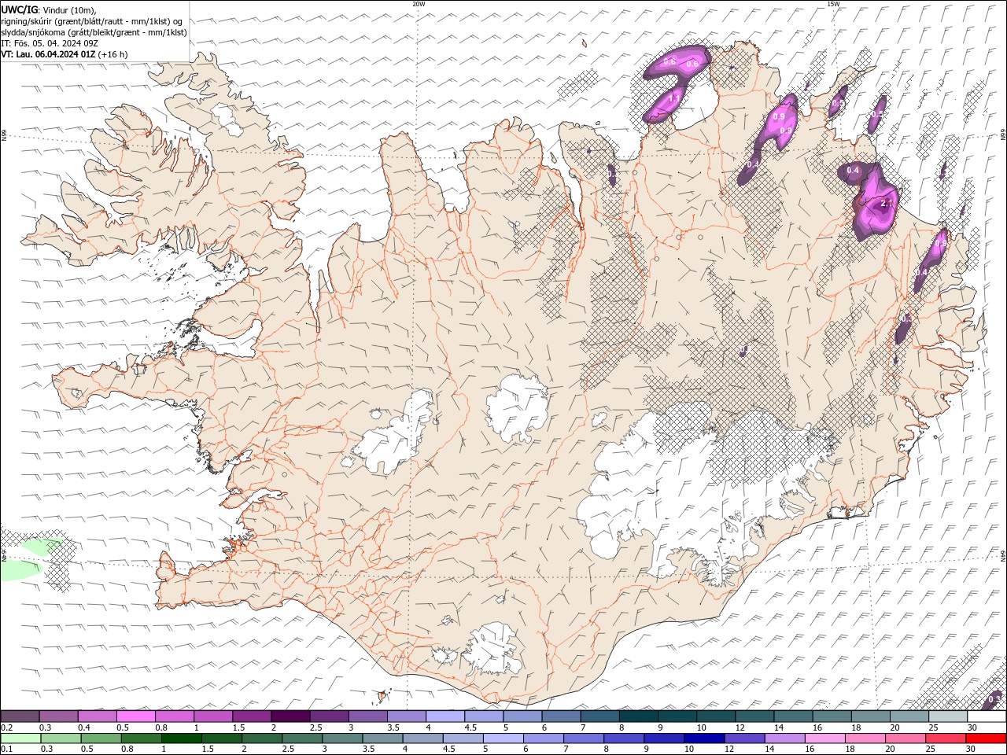The image size is (1007, 755).
Task: Click the "0.3" value in map's bottom-right corner
Action: [994, 699]
